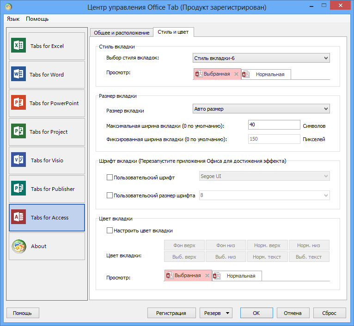The image size is (354, 326).
Task: Select the Tabs for Word label
Action: point(47,75)
